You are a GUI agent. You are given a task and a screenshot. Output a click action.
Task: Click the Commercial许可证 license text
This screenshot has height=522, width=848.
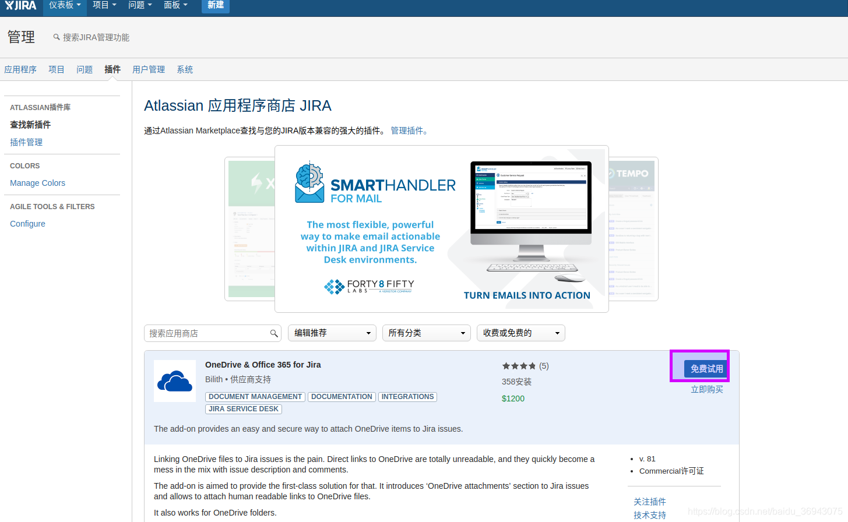click(x=671, y=471)
